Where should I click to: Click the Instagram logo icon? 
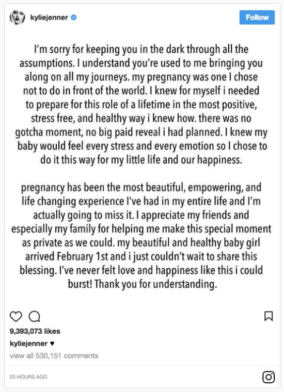(269, 377)
